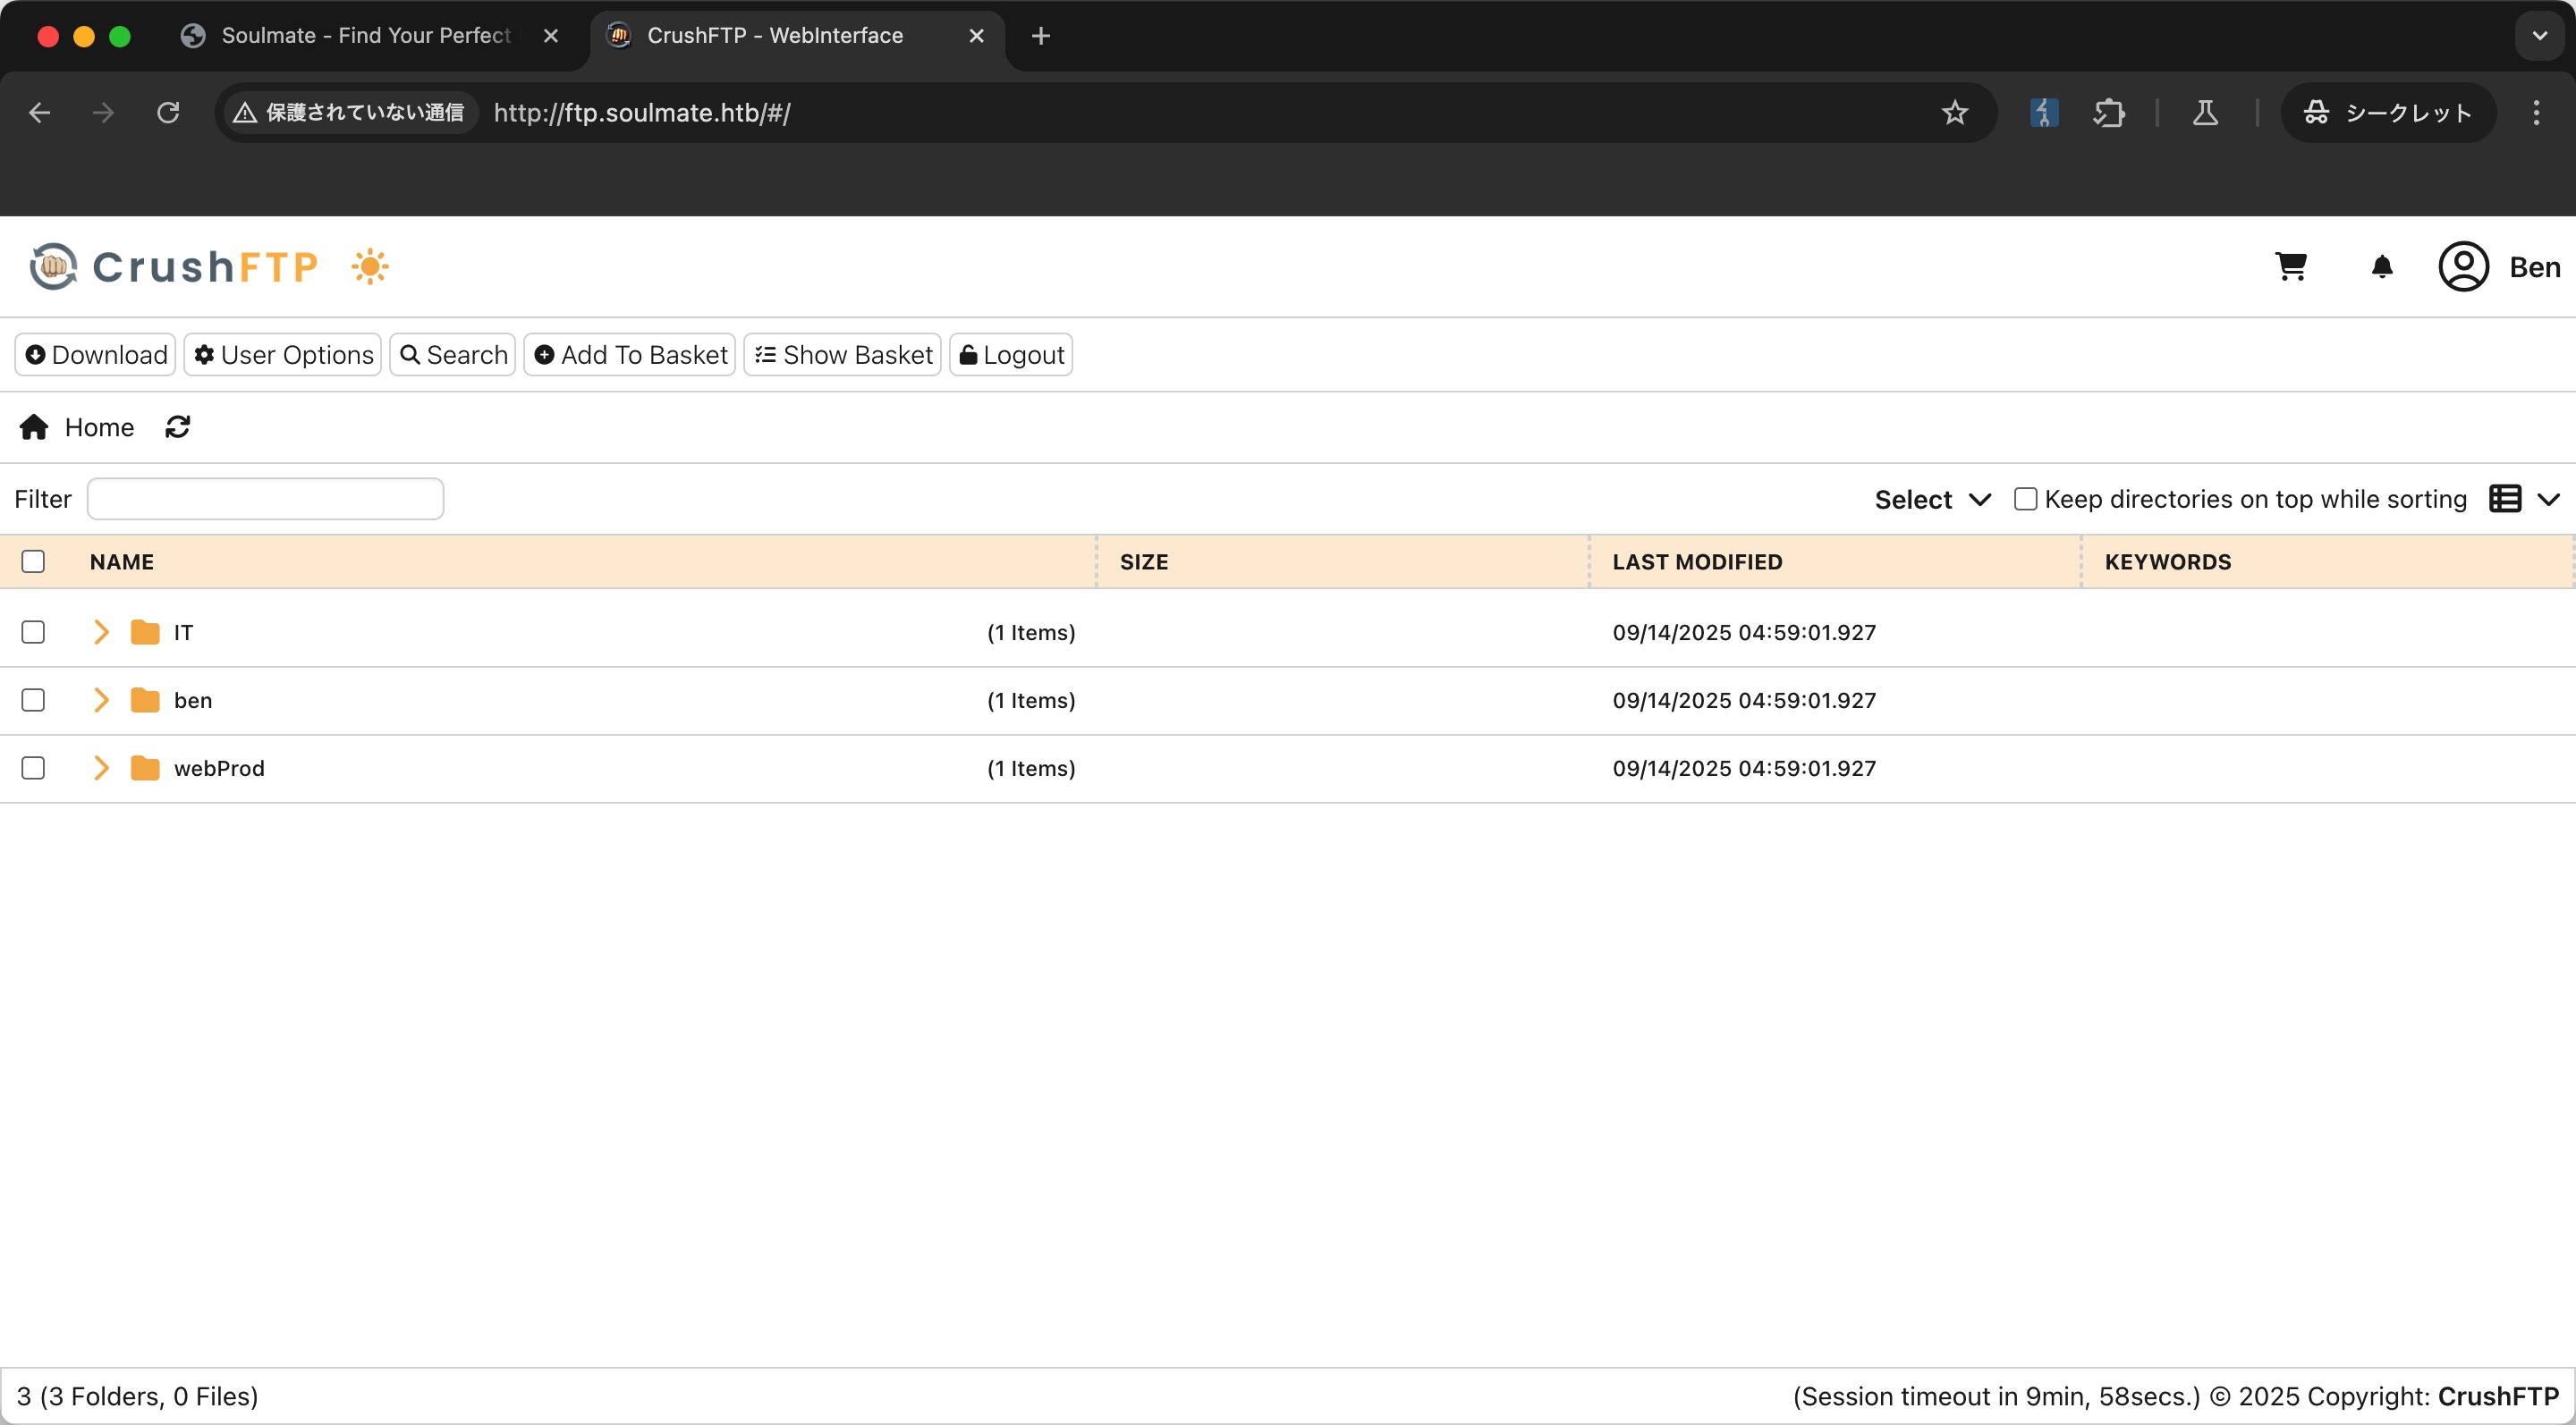Open the shopping cart basket icon

(x=2290, y=266)
